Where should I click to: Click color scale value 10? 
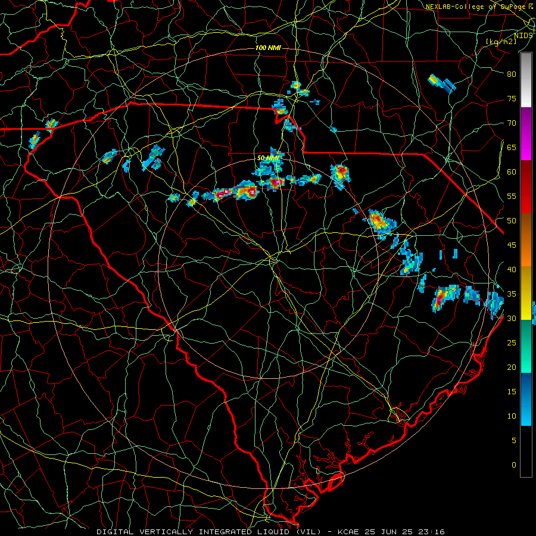(x=512, y=416)
